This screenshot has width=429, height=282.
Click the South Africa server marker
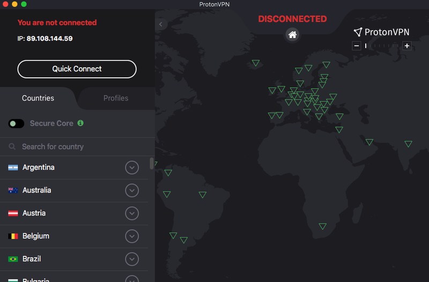pyautogui.click(x=323, y=226)
